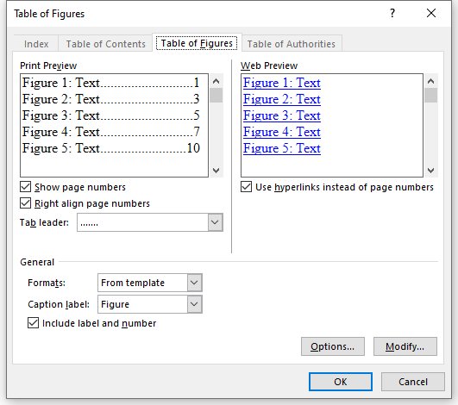Screen dimensions: 458x405
Task: Close the Table of Figures dialog
Action: [431, 13]
